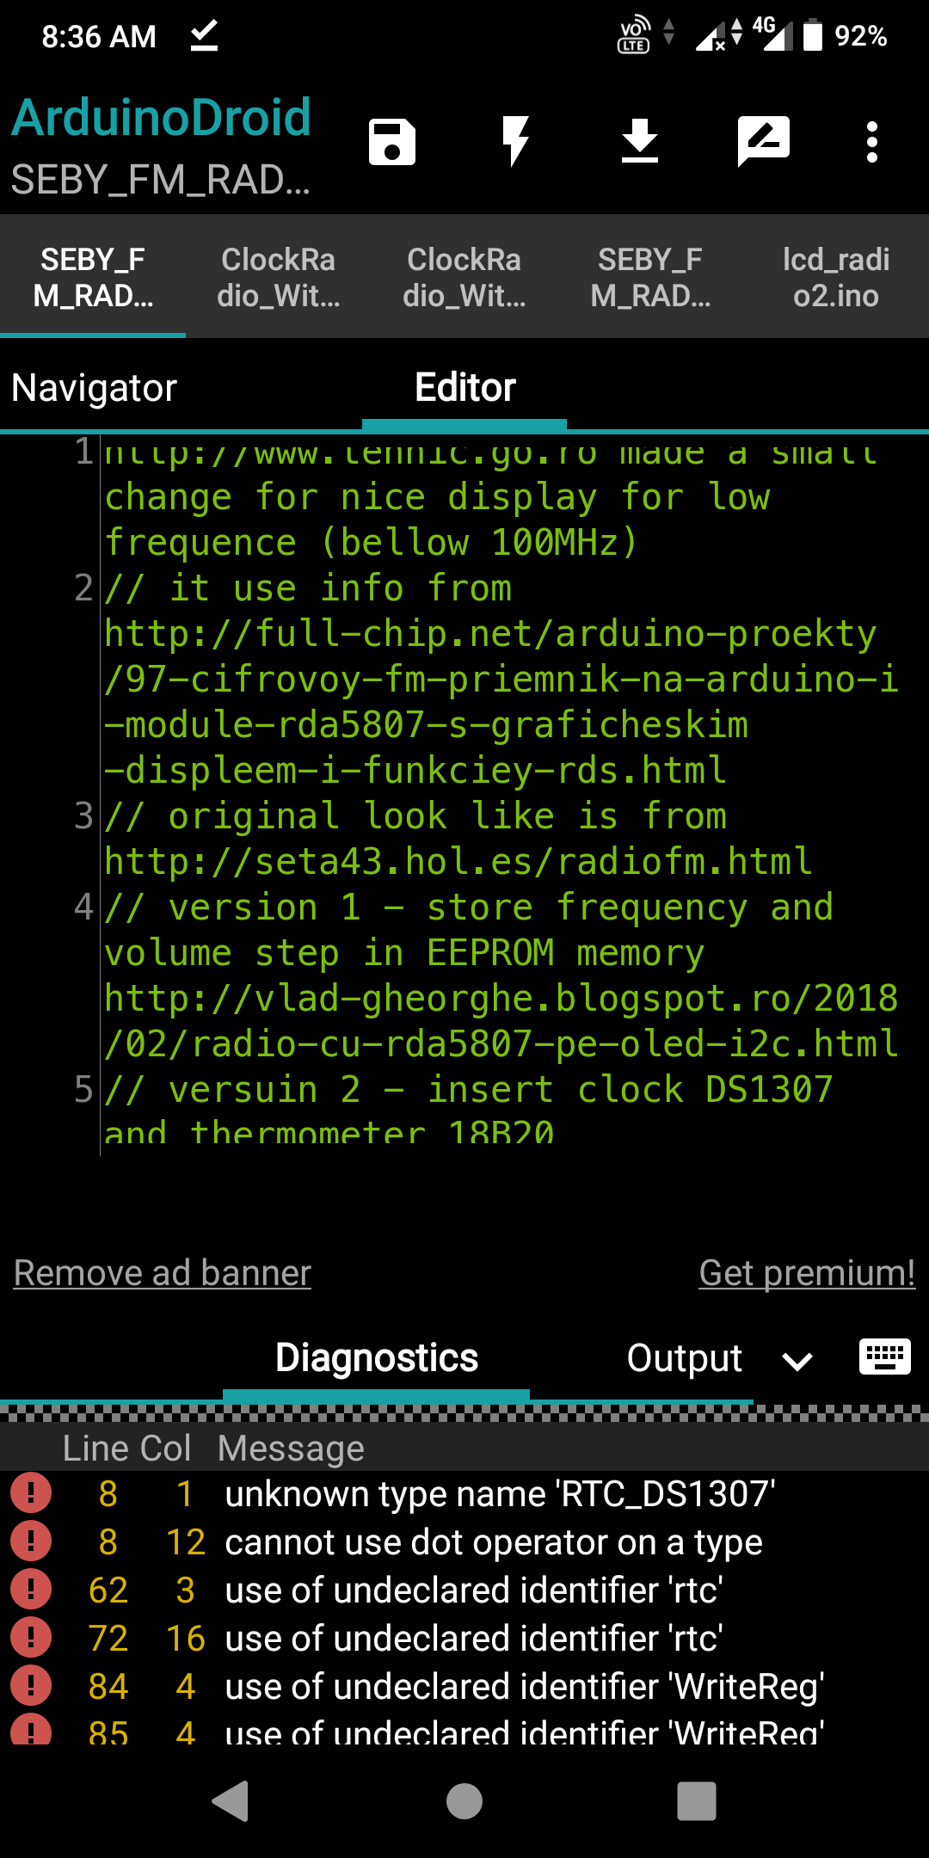The image size is (929, 1858).
Task: Tap the Remove ad banner link
Action: point(163,1273)
